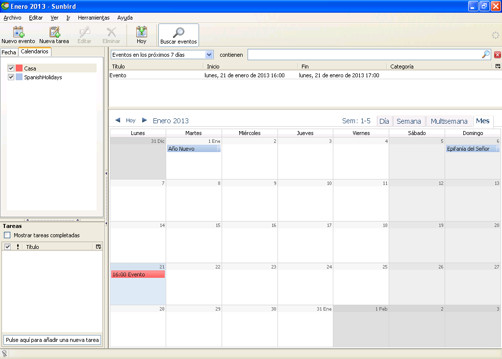Select the red Casa calendar color swatch

point(19,68)
